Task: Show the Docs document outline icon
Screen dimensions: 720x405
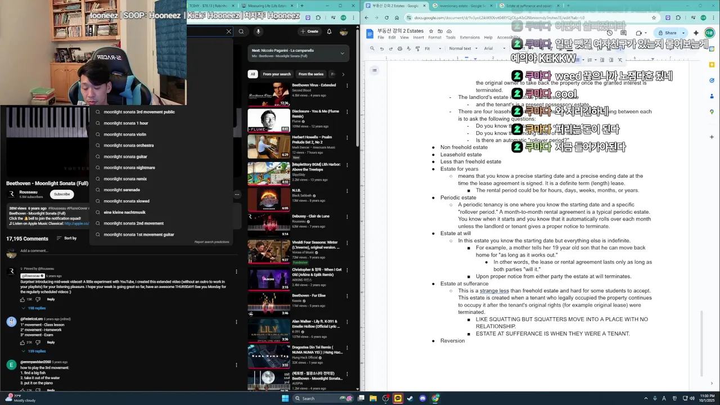Action: [375, 70]
